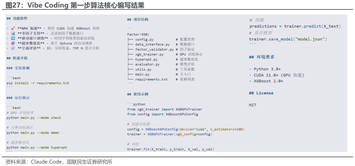Click the comment '# 创建训练器'
This screenshot has height=166, width=355.
pyautogui.click(x=138, y=124)
